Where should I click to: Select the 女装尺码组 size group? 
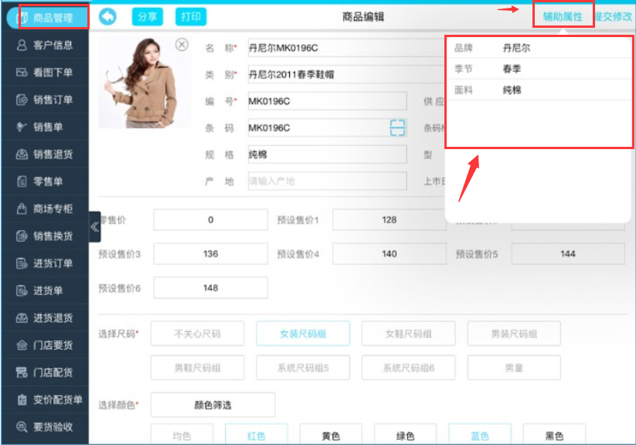pos(303,334)
